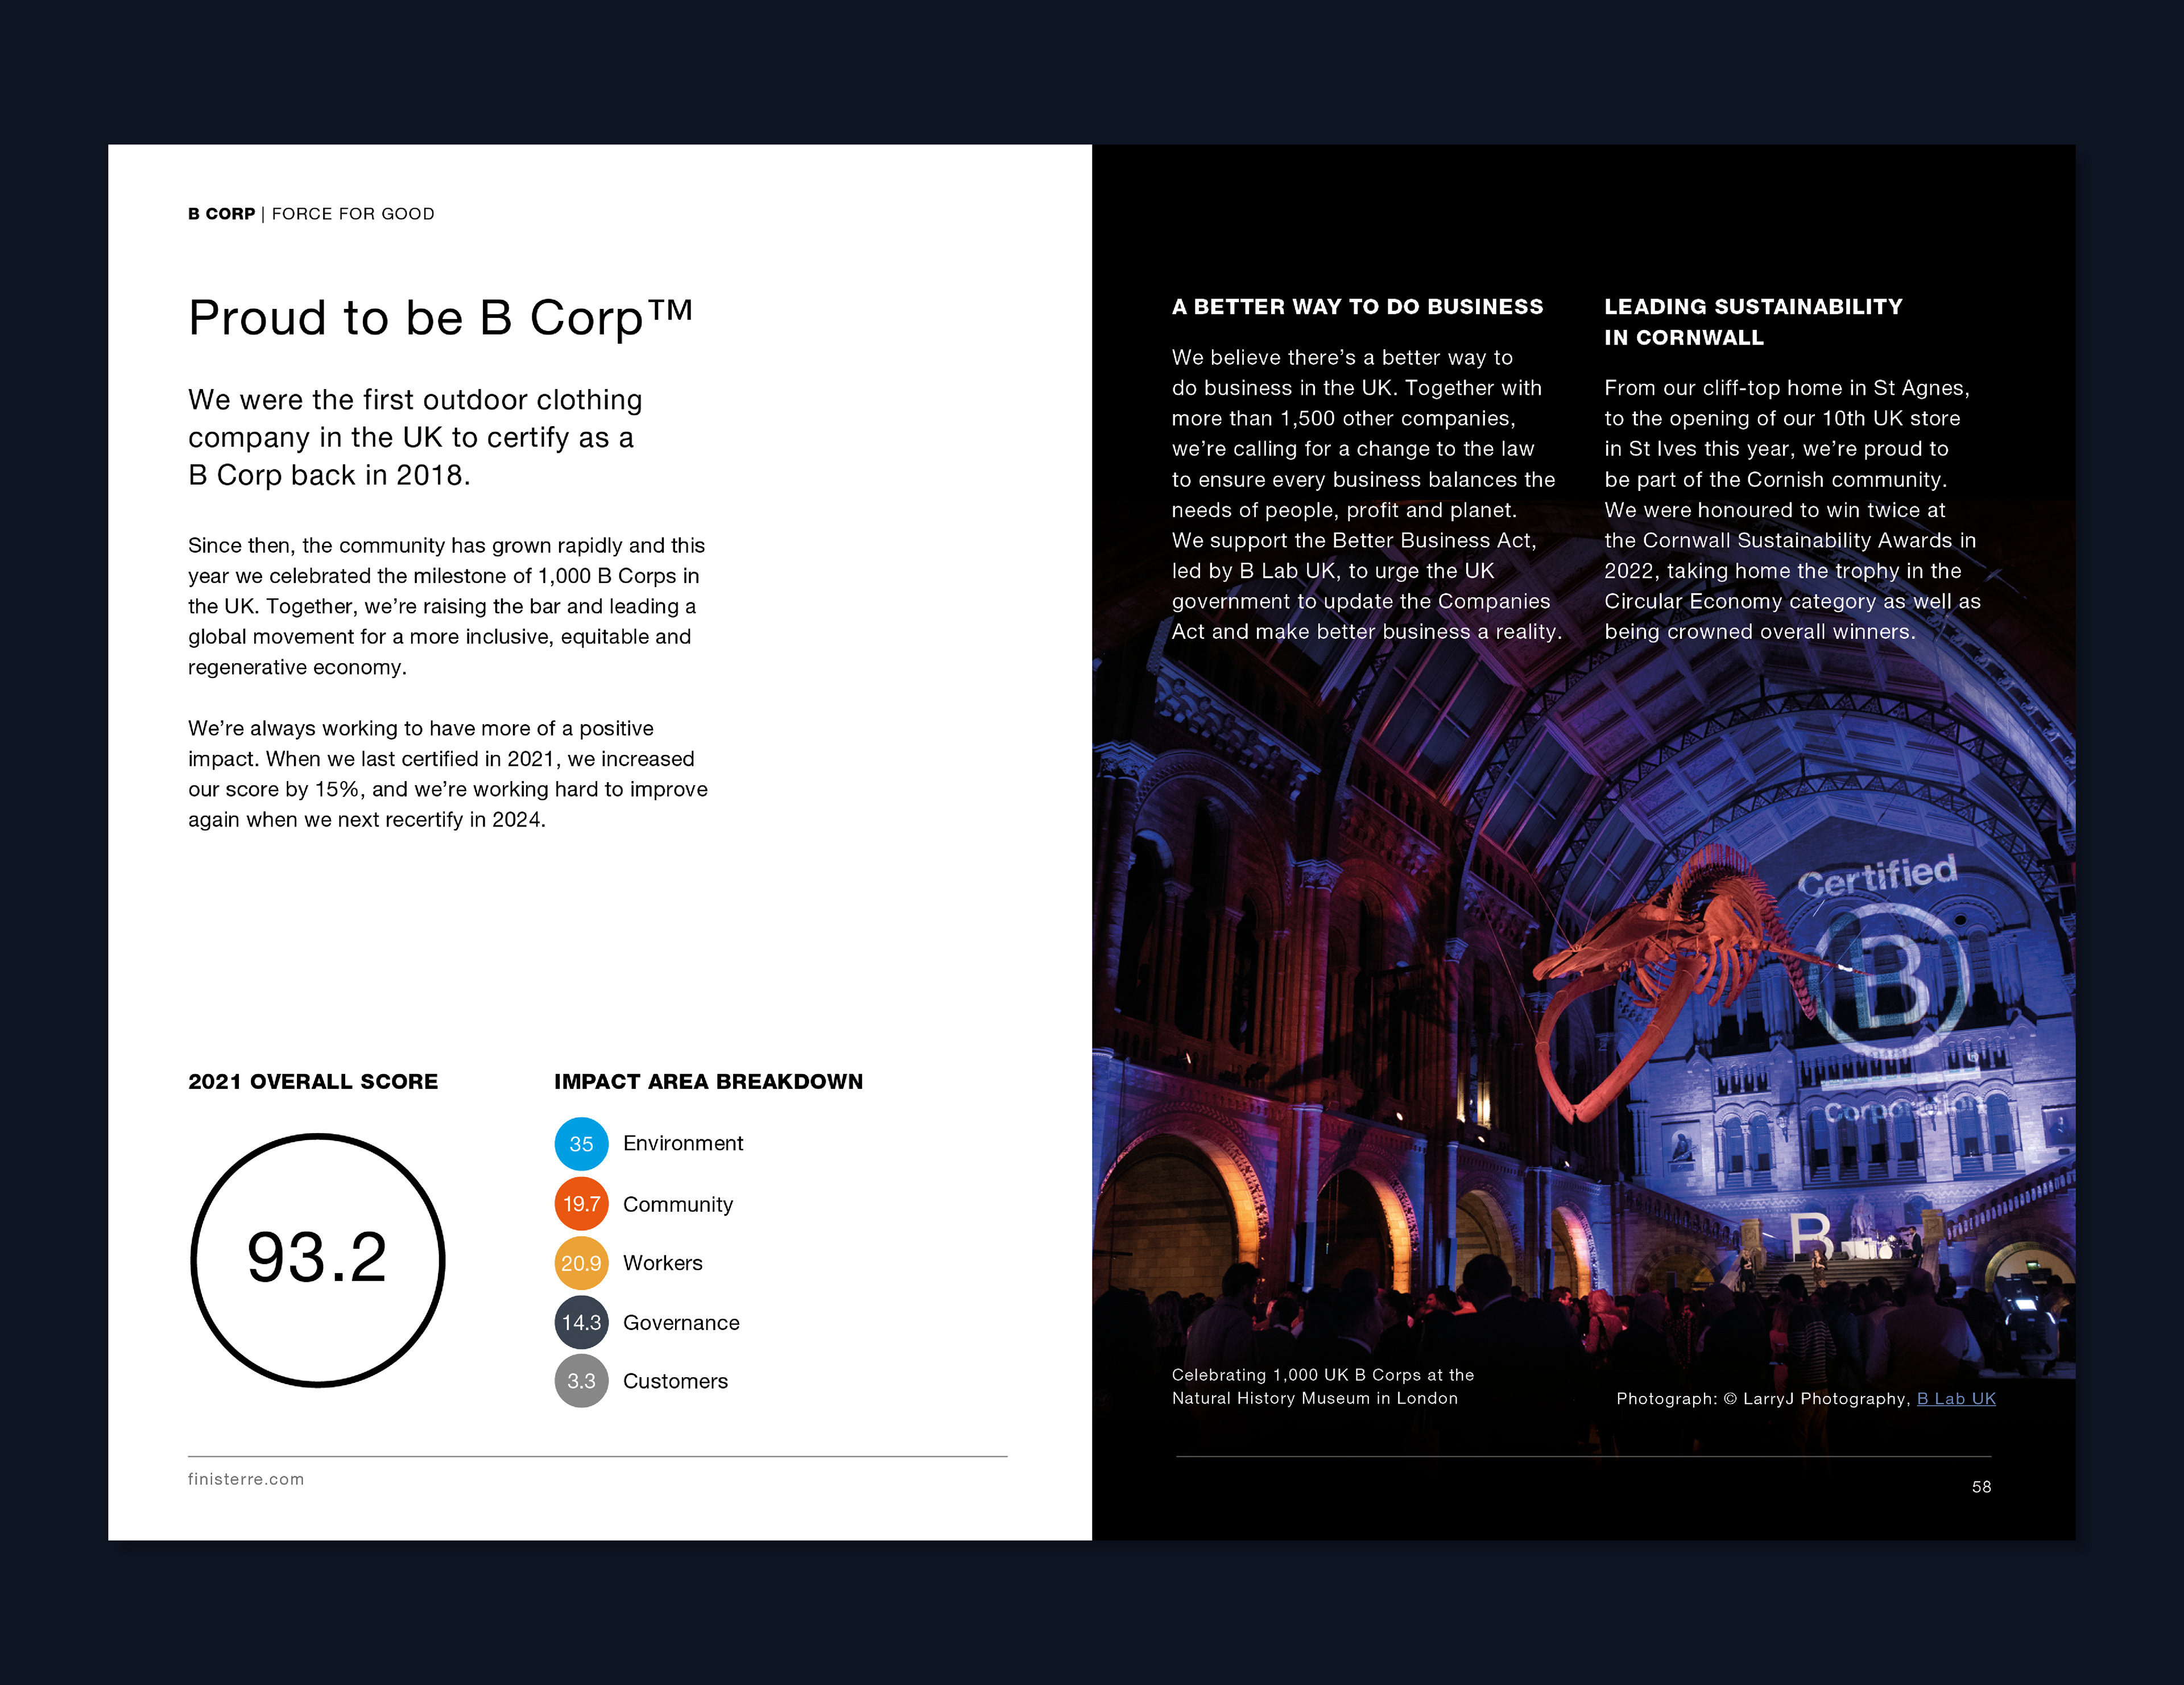Click the 'IMPACT AREA BREAKDOWN' heading

pos(708,1081)
